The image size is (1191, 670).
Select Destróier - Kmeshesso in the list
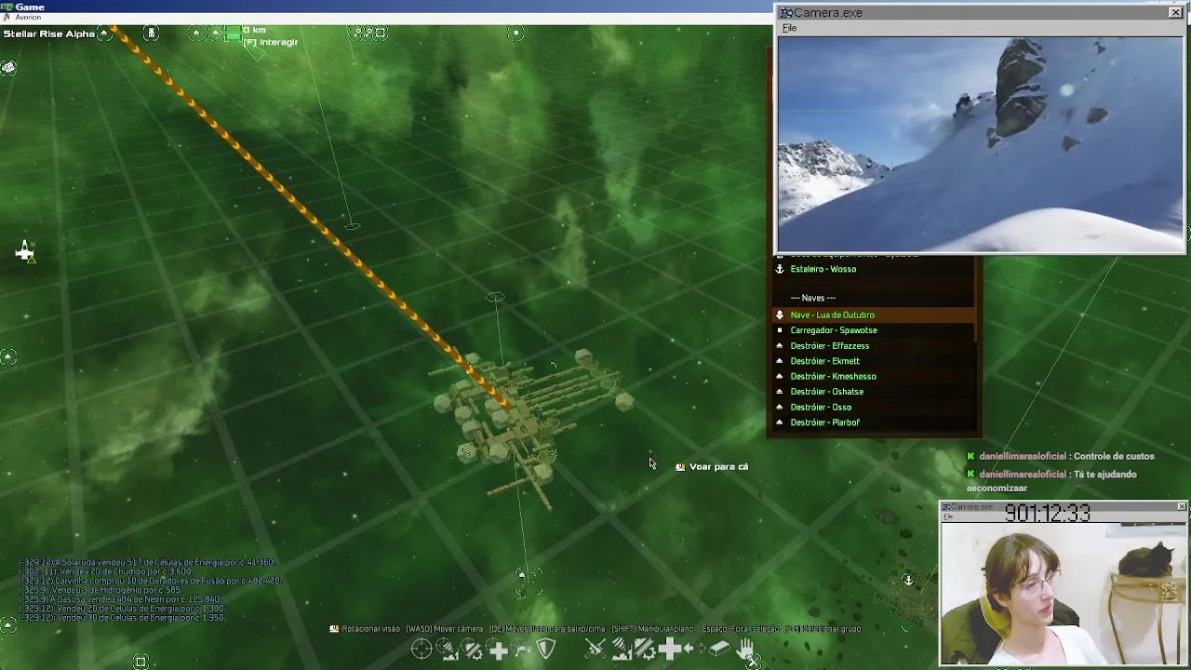click(834, 376)
